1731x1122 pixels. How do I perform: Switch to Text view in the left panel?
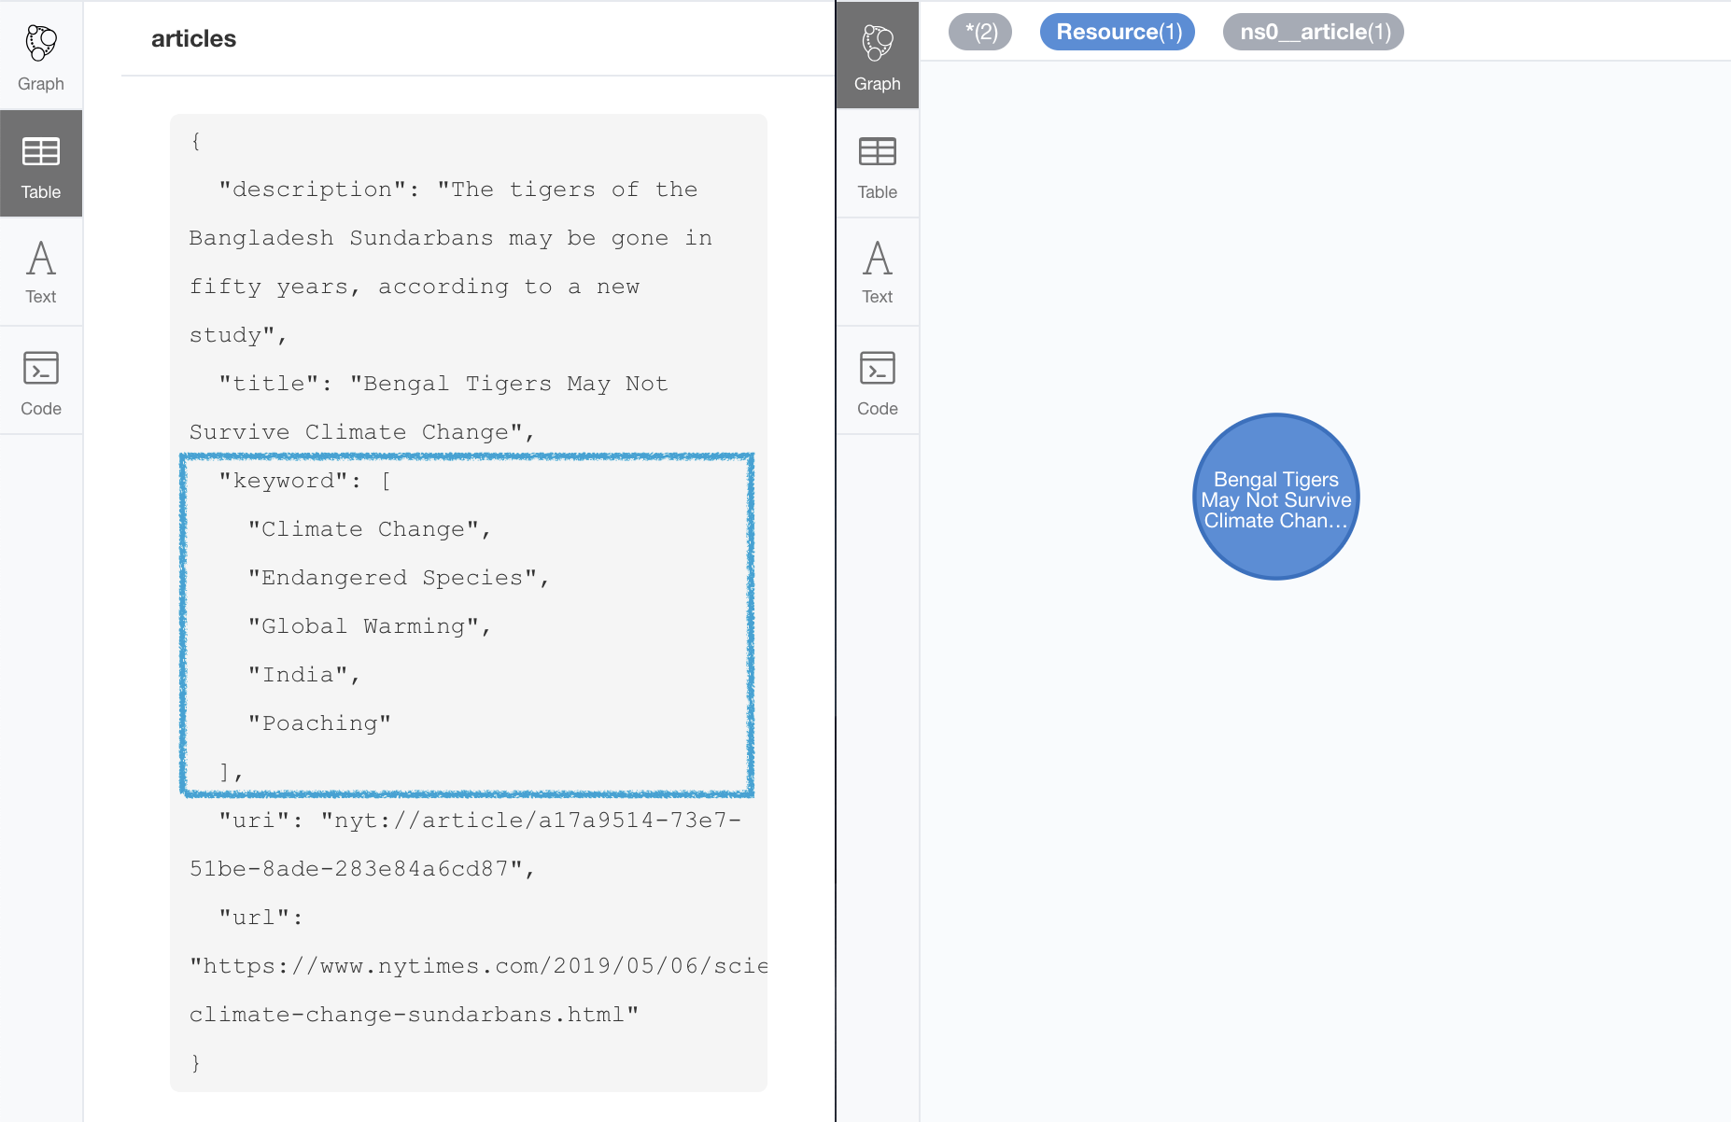pos(41,272)
